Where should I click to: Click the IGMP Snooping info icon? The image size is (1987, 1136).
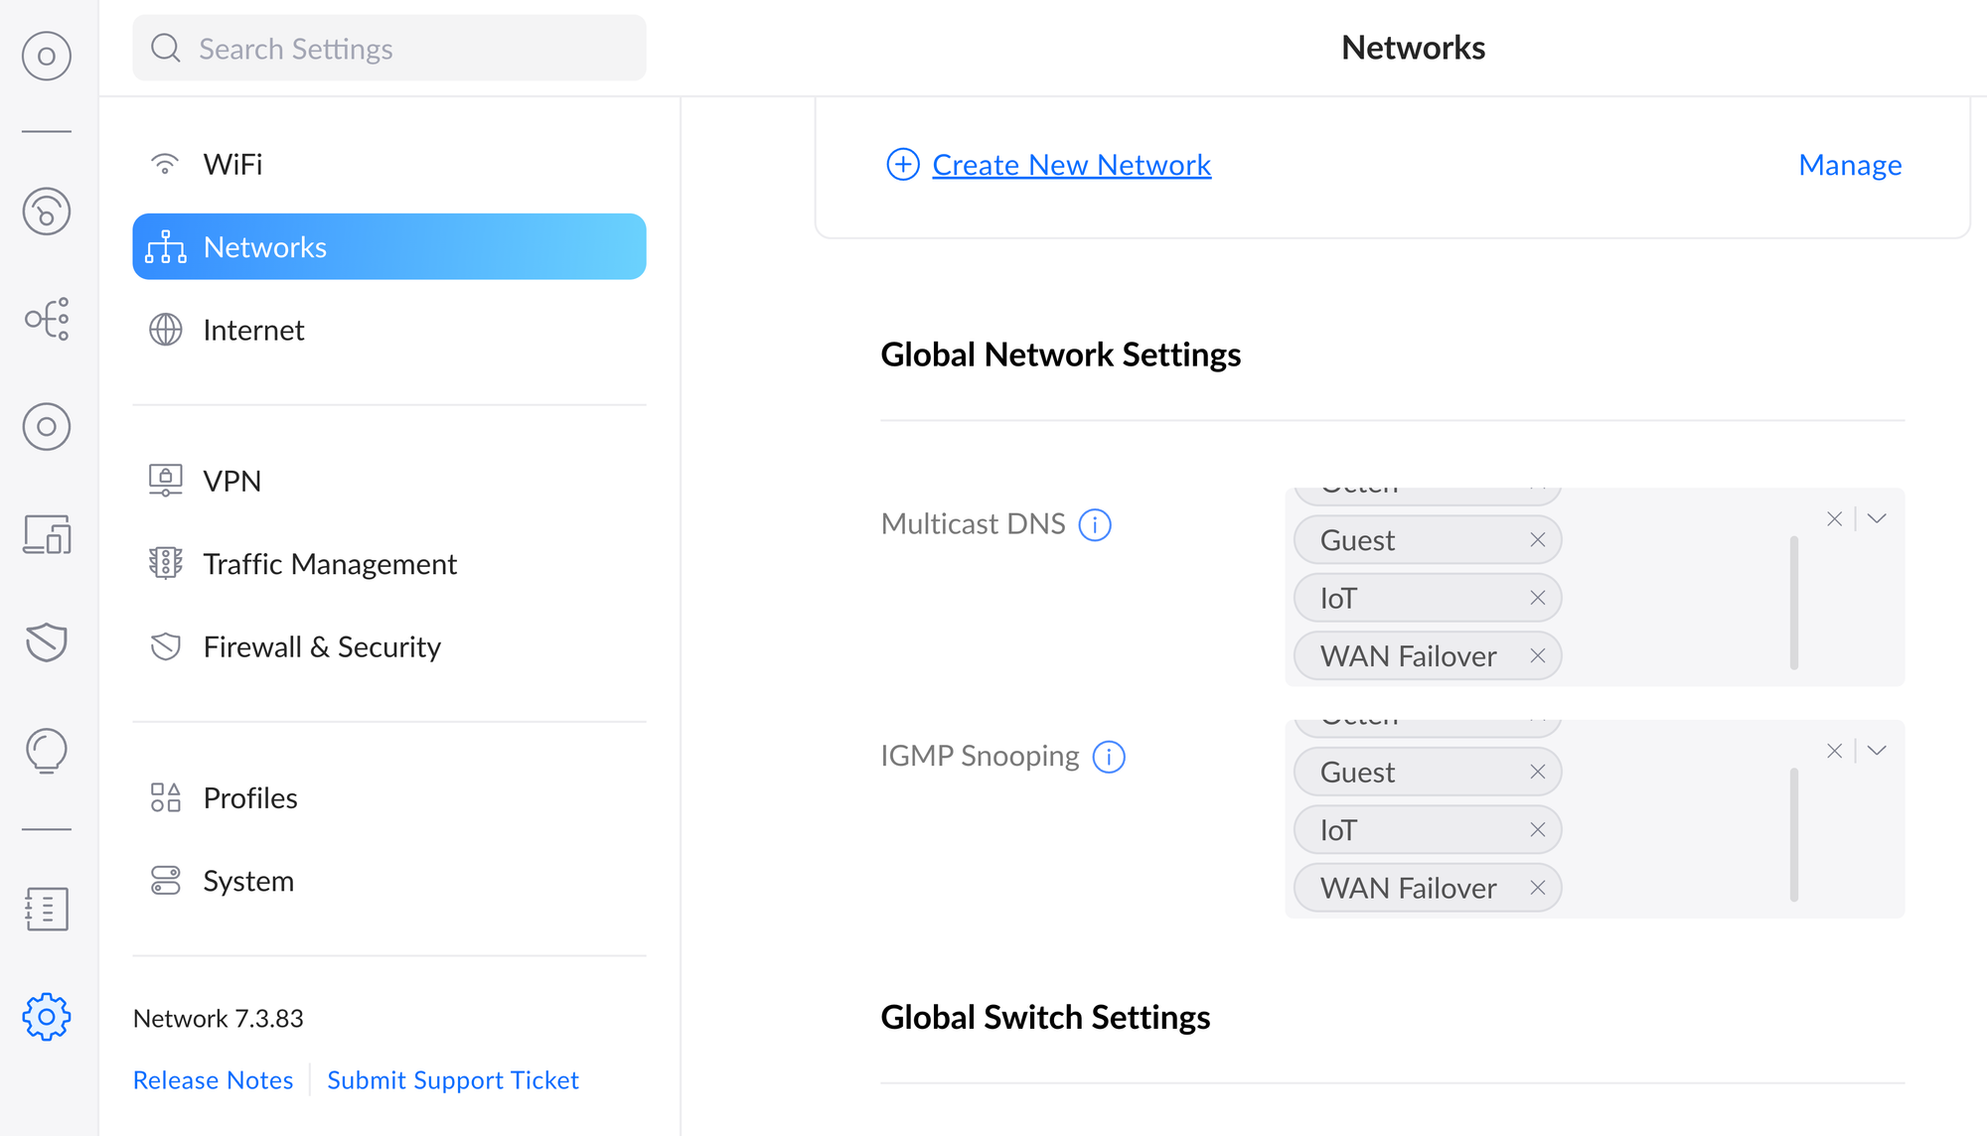click(x=1109, y=757)
